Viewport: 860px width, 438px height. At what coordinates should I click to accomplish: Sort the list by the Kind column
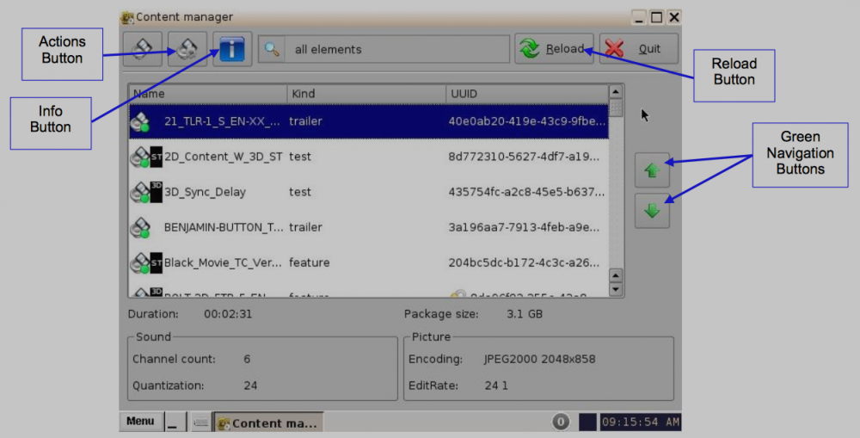[366, 93]
